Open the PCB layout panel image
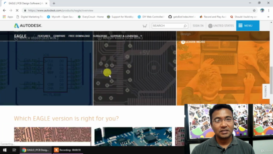 135,73
